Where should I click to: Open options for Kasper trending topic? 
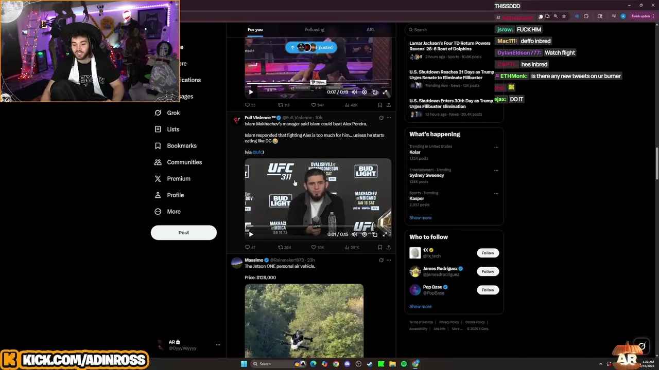click(496, 193)
